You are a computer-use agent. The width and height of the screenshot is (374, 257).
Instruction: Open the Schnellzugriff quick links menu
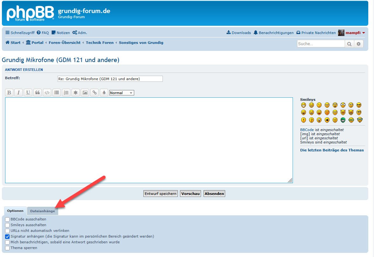click(x=20, y=33)
